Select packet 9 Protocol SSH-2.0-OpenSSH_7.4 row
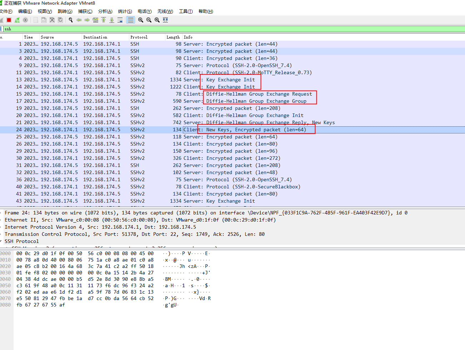The width and height of the screenshot is (465, 350). point(232,65)
